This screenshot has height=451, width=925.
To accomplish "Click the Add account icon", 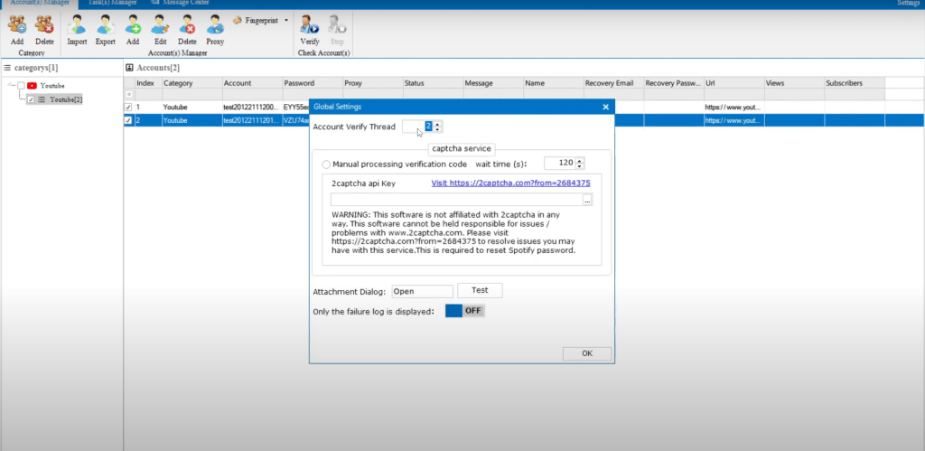I will point(133,25).
